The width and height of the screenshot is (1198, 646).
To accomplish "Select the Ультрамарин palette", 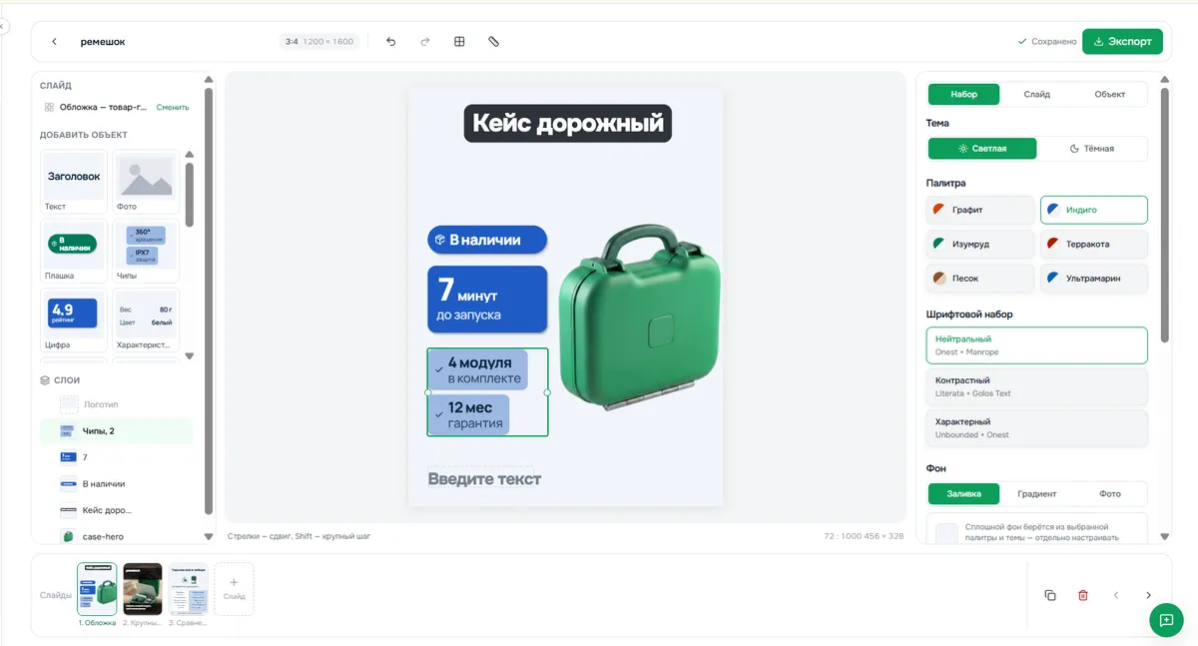I will pos(1094,279).
